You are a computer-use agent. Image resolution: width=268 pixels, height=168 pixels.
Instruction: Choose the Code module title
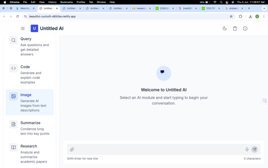pyautogui.click(x=25, y=67)
